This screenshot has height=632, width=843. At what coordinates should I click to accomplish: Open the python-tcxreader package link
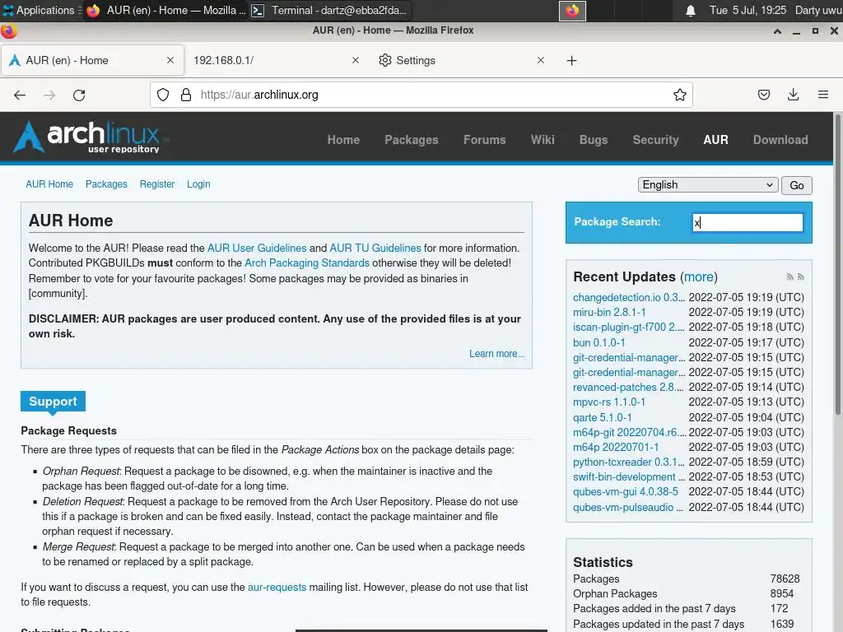tap(629, 462)
